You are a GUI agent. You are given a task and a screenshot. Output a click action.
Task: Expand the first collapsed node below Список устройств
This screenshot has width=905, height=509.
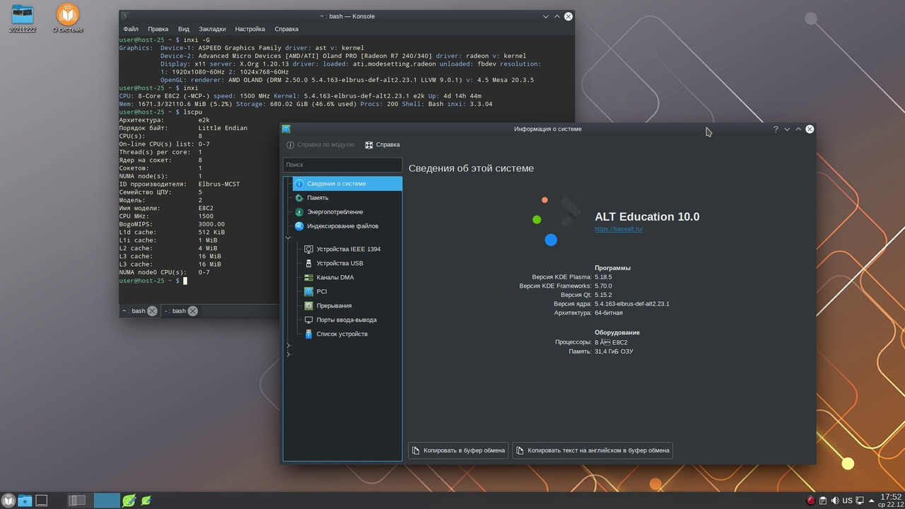point(288,346)
